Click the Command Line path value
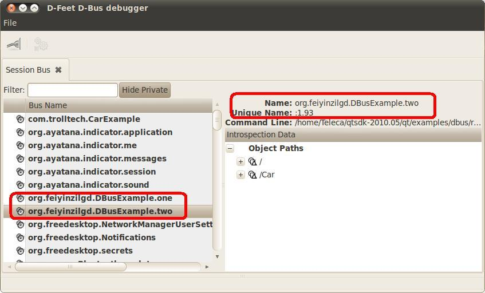Viewport: 485px width, 293px height. coord(388,122)
